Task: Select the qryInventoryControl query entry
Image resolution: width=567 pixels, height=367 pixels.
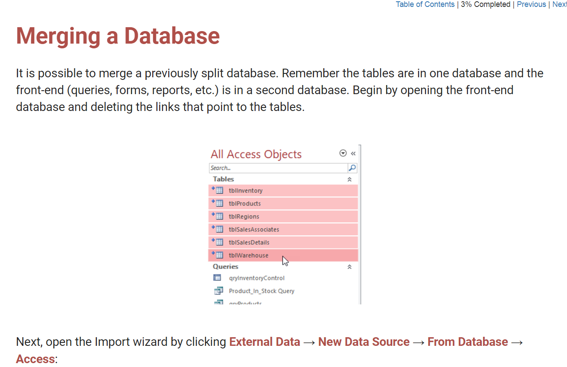Action: (x=283, y=278)
